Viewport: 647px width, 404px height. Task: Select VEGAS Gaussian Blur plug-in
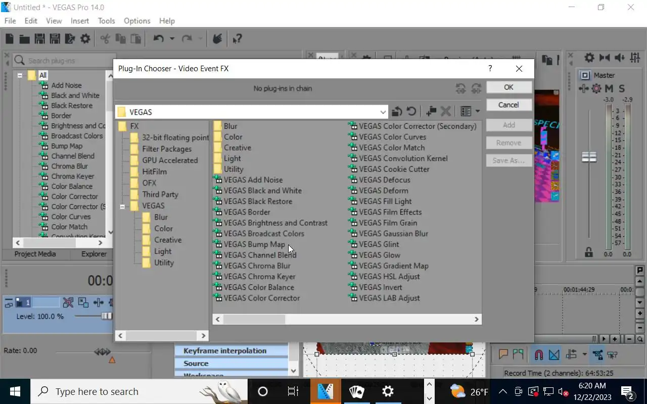click(394, 234)
